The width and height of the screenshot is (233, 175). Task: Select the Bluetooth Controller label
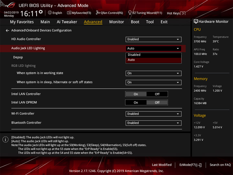tap(26, 122)
